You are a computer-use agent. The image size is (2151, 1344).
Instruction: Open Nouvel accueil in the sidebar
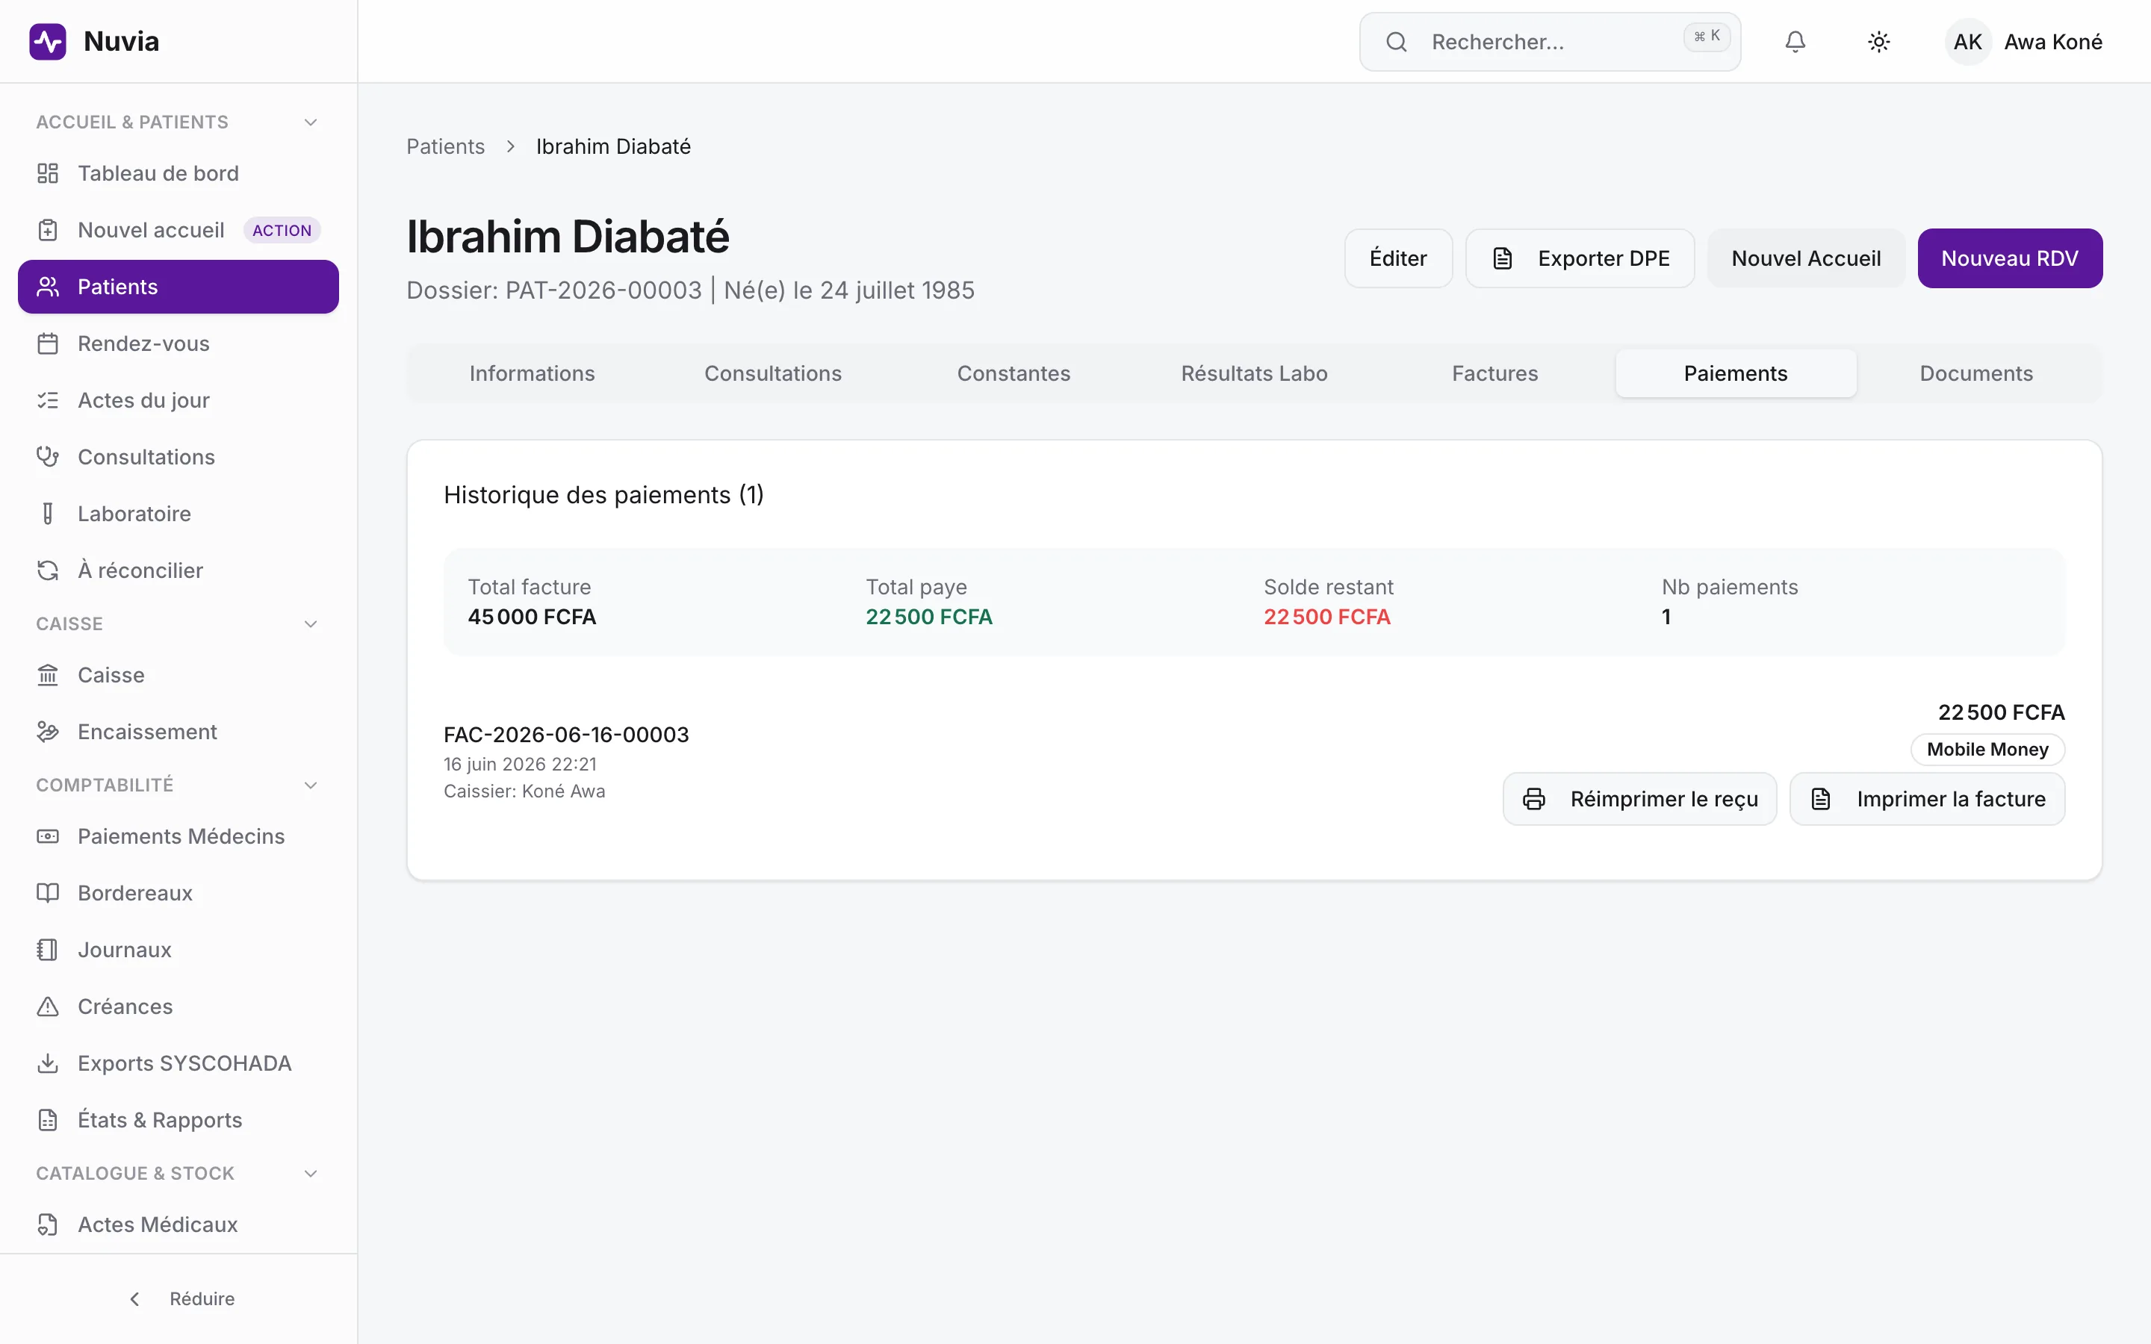[178, 230]
